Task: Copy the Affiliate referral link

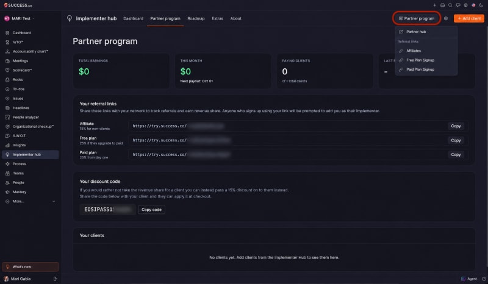Action: (x=456, y=126)
